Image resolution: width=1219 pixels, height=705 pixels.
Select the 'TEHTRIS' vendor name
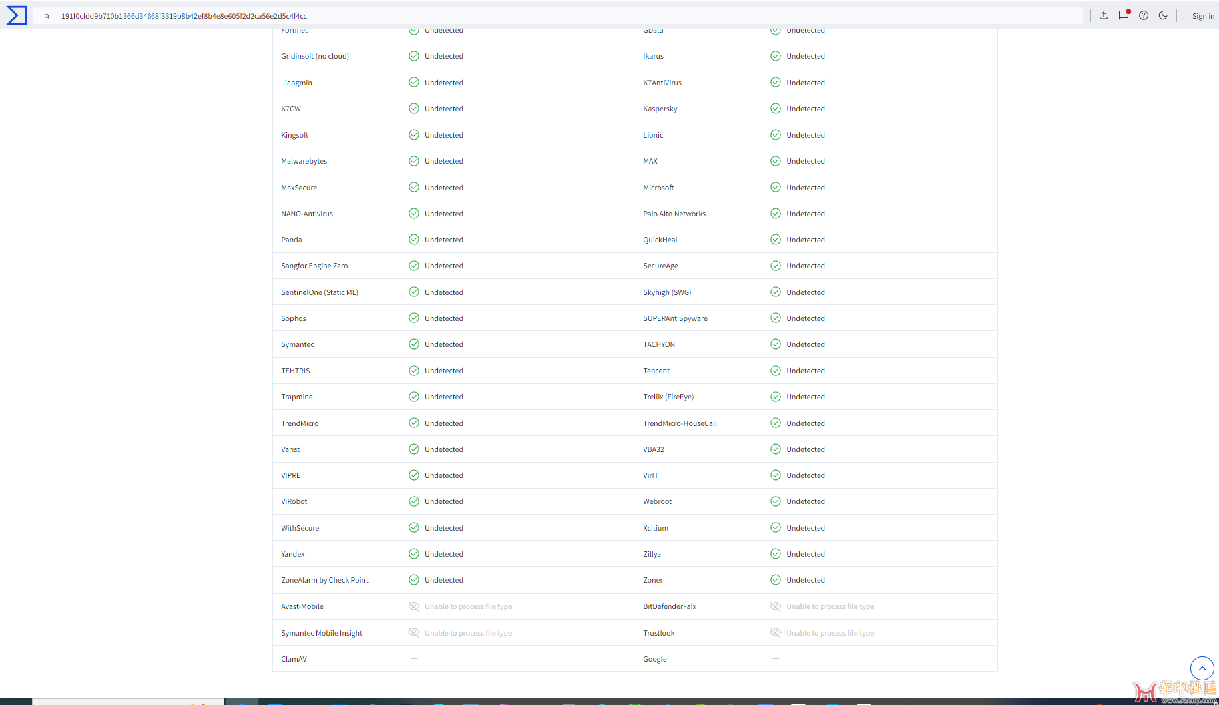[x=296, y=371]
